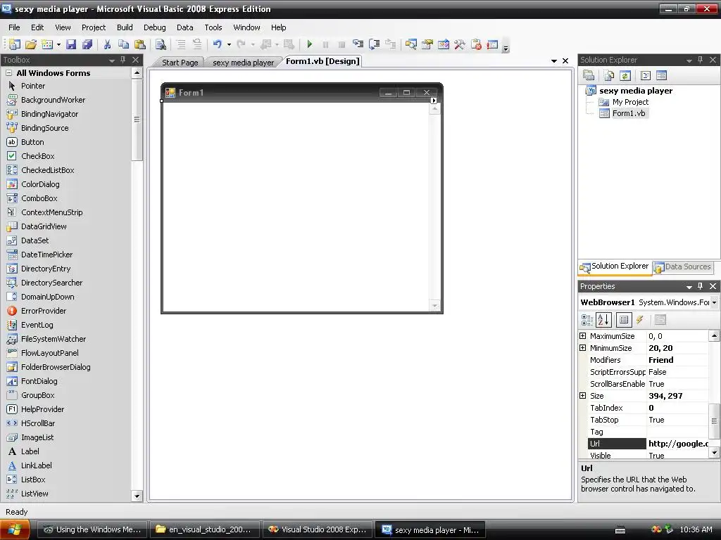Screen dimensions: 721x540
Task: Click the Refresh icon in Solution Explorer
Action: click(625, 75)
